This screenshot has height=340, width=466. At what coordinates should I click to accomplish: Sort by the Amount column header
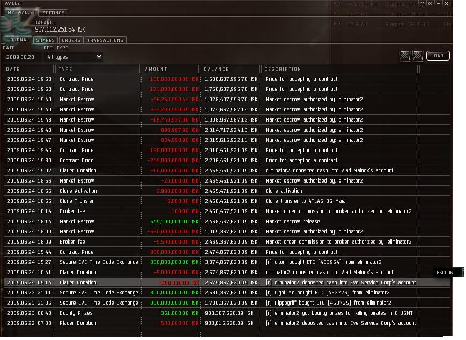coord(171,69)
